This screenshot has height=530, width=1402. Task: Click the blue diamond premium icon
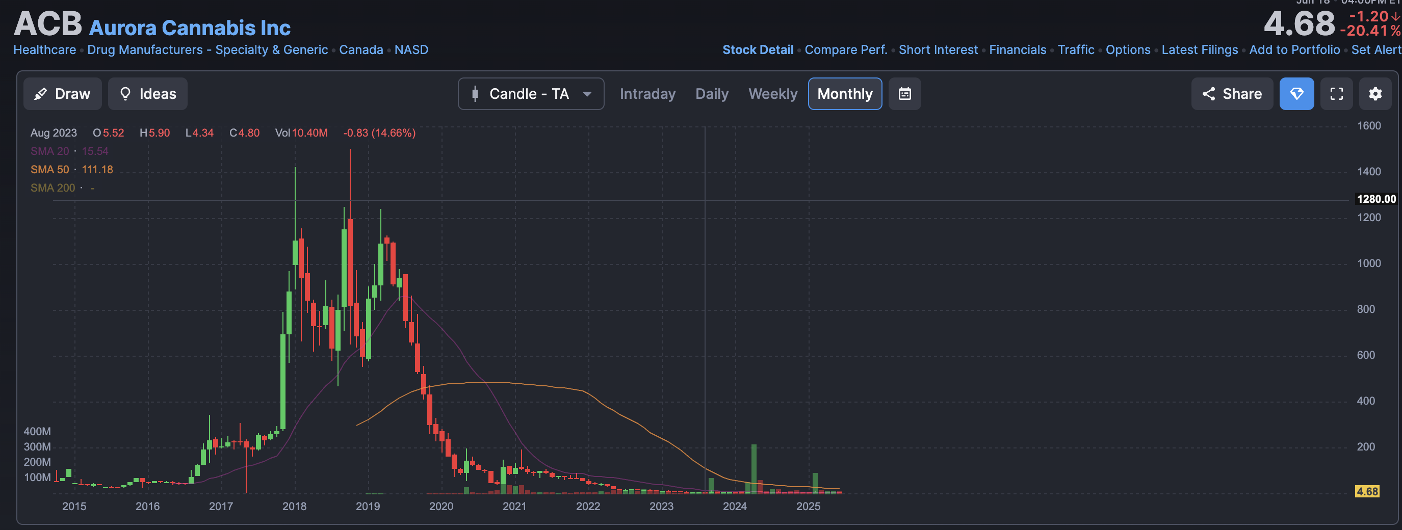[1296, 94]
